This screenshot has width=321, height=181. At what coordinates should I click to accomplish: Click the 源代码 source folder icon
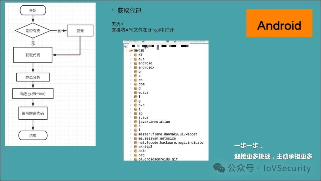coord(130,51)
